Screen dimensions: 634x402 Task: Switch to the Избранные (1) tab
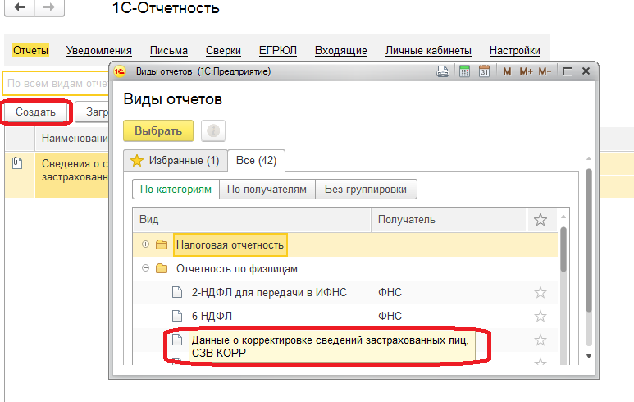(175, 161)
